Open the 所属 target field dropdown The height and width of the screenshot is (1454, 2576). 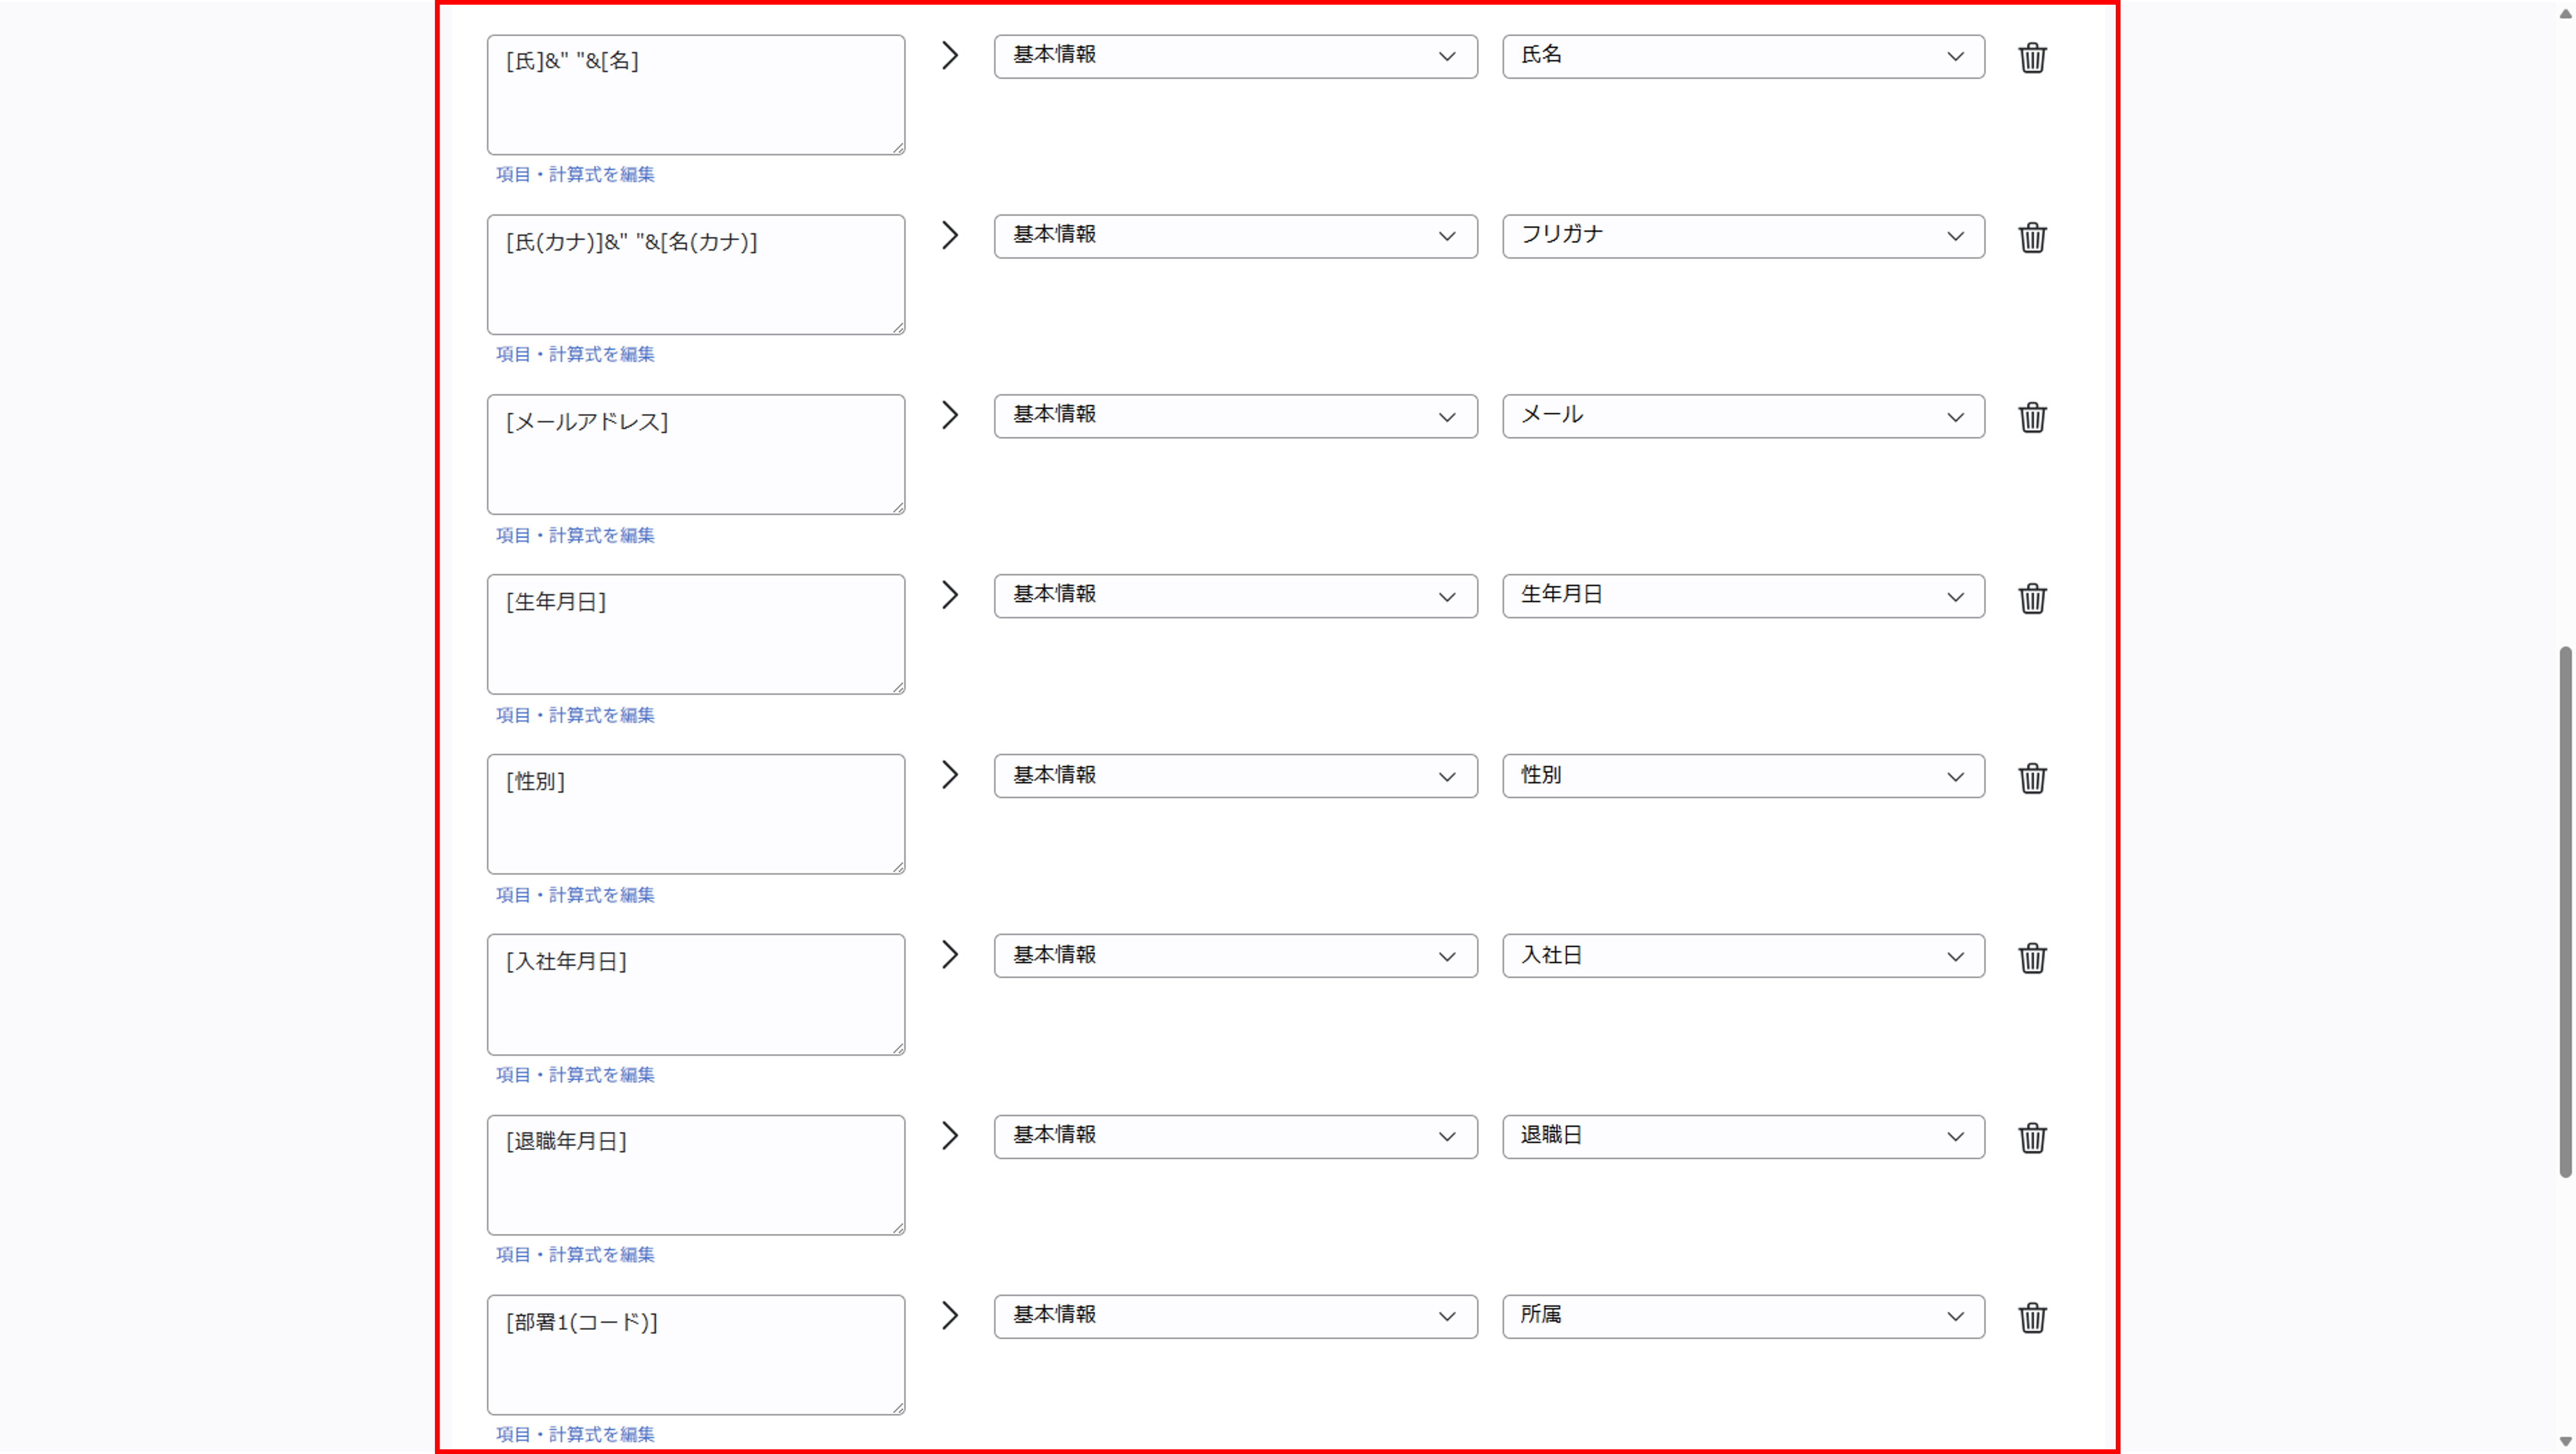tap(1743, 1317)
